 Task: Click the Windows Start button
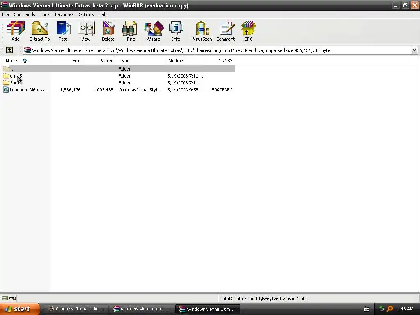[x=19, y=309]
